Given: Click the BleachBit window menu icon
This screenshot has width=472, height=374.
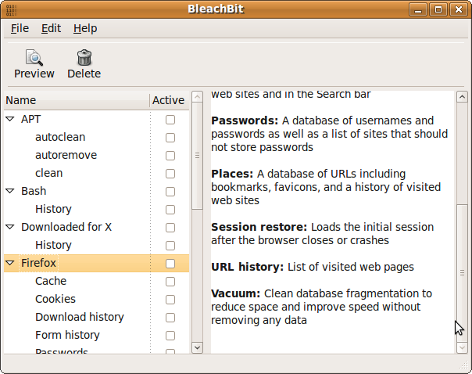Looking at the screenshot, I should [10, 9].
